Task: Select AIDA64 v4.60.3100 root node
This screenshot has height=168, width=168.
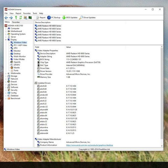Action: (14, 26)
